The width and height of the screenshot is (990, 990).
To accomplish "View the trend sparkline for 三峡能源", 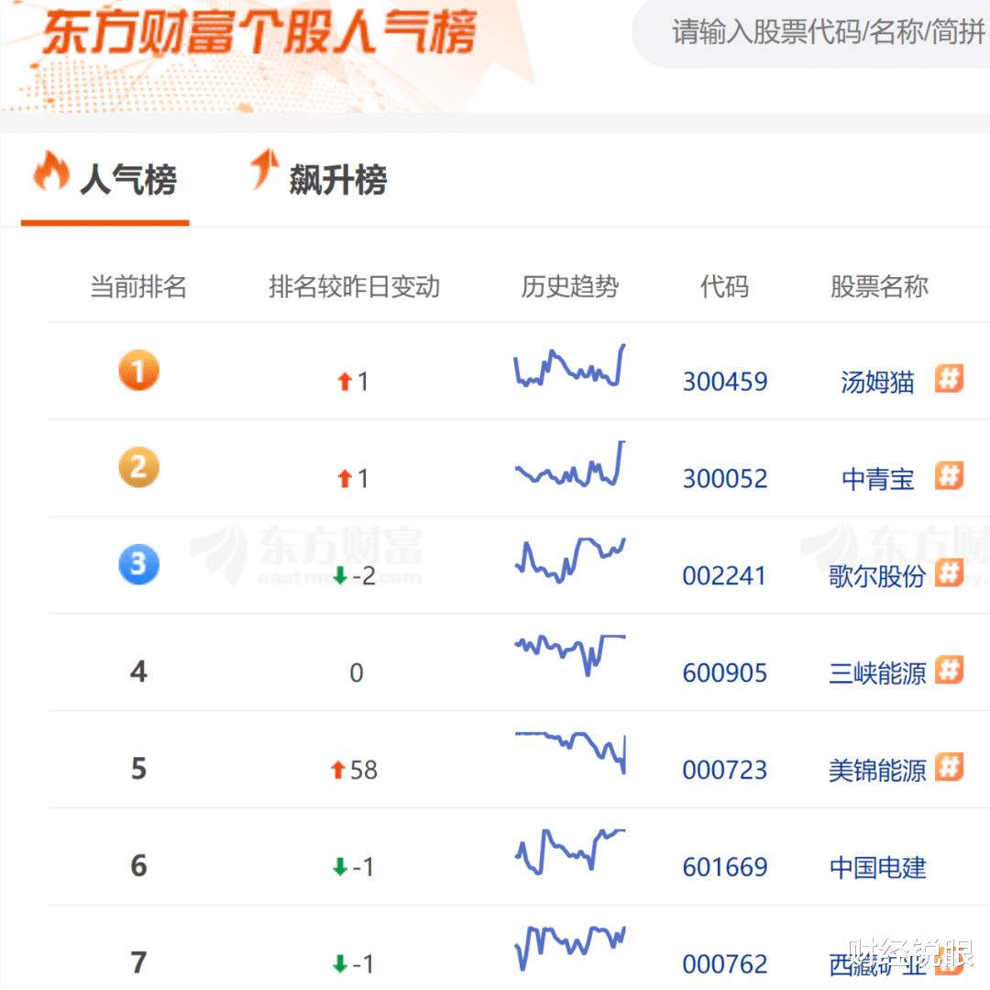I will coord(570,655).
